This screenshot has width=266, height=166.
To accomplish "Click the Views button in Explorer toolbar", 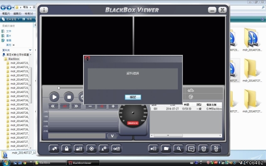I will point(27,19).
